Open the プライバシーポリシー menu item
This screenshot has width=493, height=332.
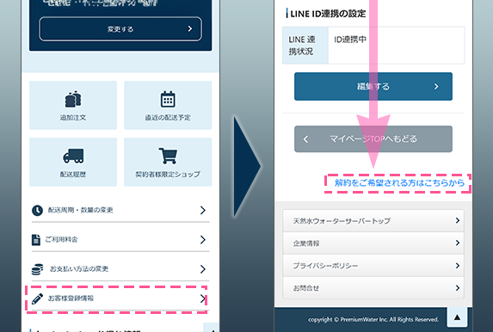[373, 266]
